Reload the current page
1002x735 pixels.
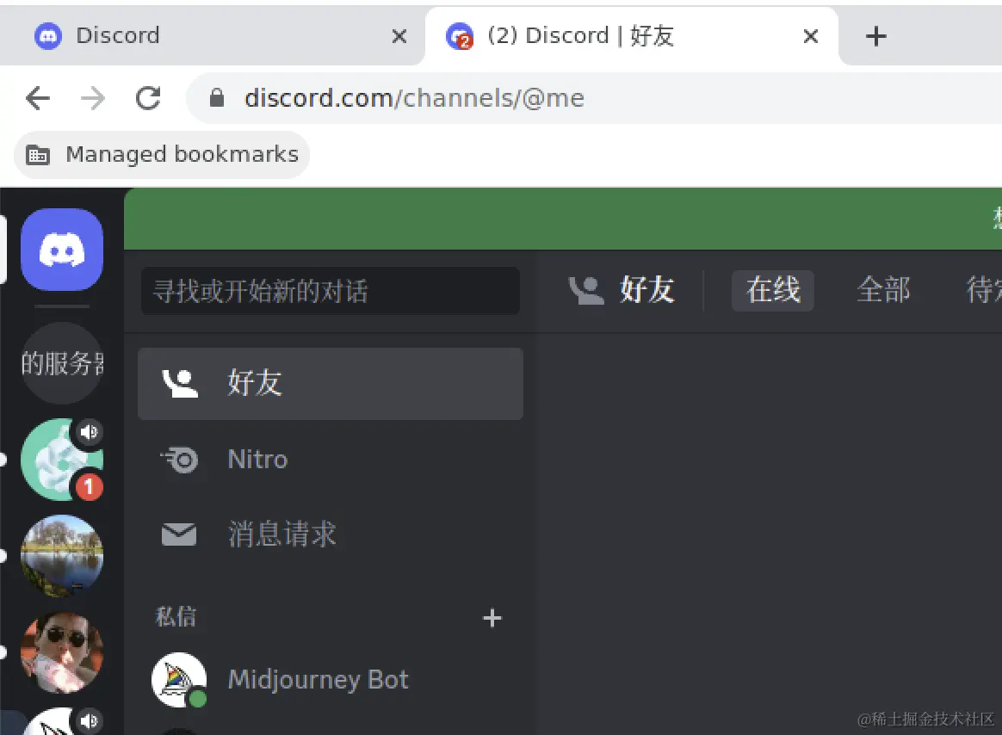point(147,98)
